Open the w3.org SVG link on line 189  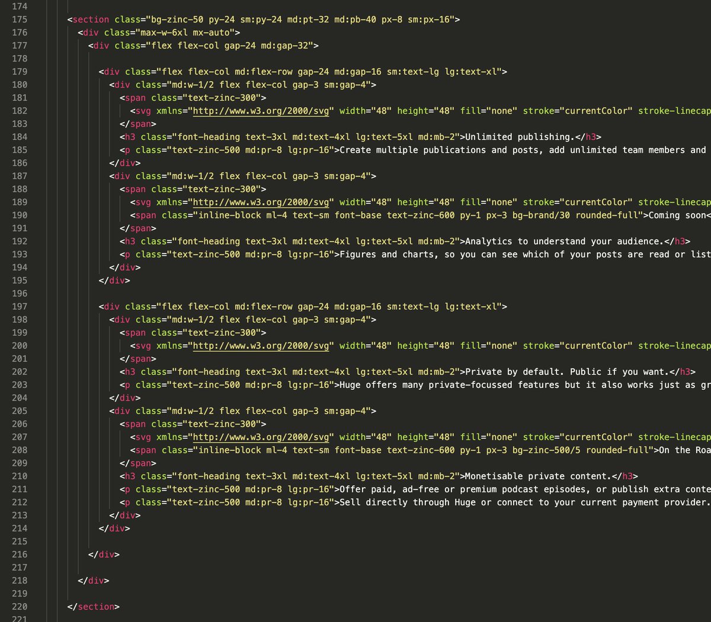261,202
